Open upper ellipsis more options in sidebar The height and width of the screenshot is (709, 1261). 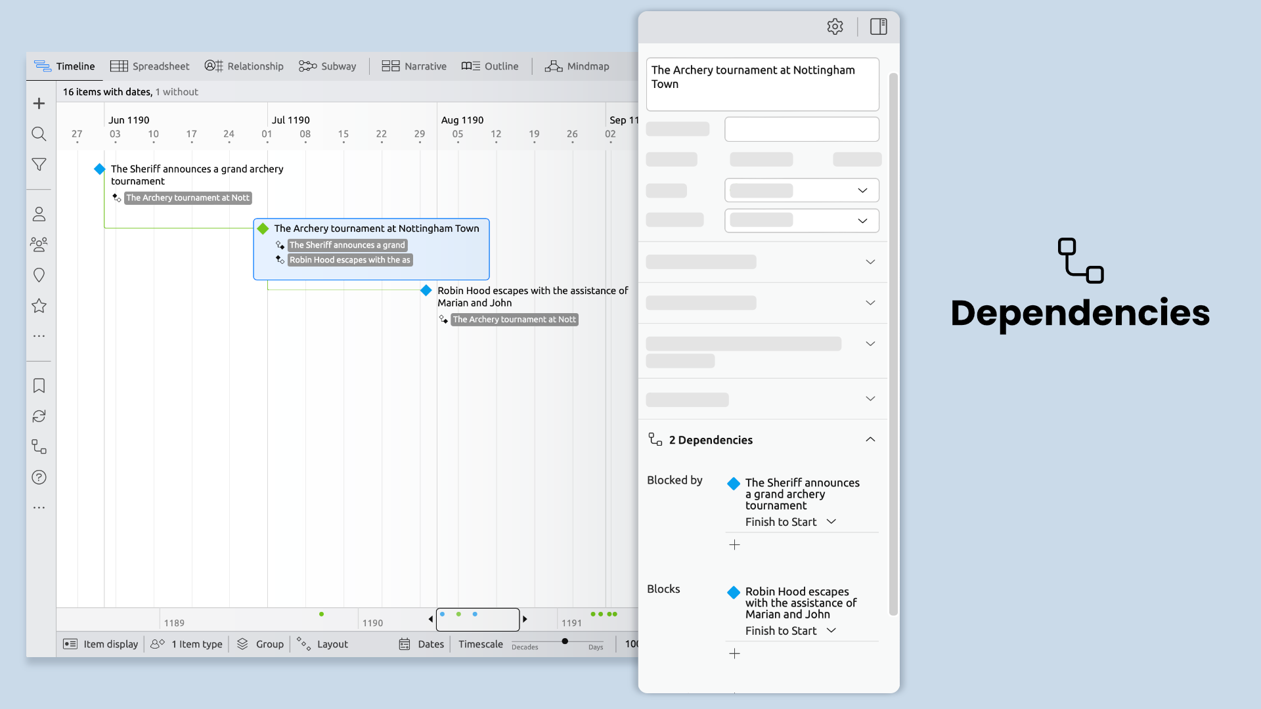coord(39,336)
